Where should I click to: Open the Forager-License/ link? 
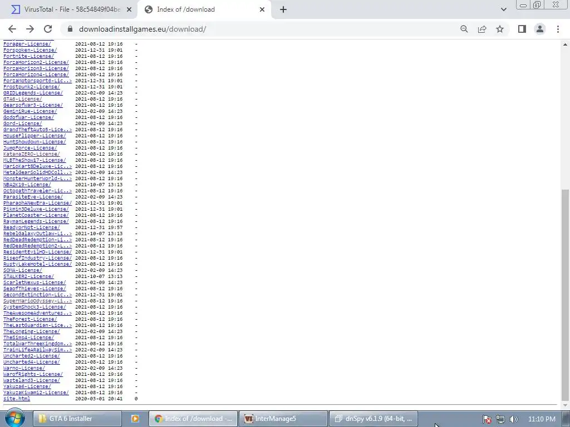(27, 44)
